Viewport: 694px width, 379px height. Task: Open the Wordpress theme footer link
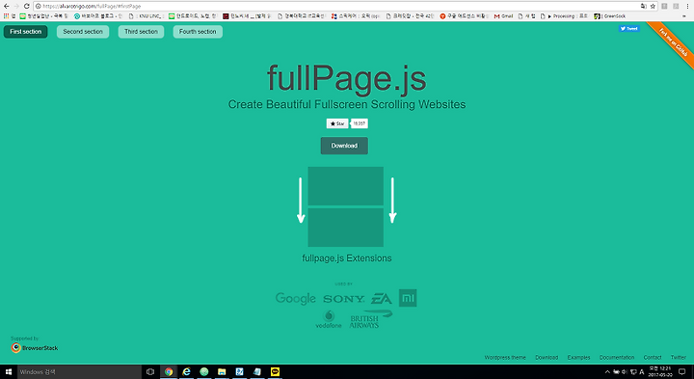click(x=505, y=358)
